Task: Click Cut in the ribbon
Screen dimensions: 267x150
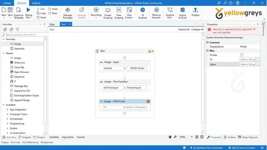Action: coord(40,9)
